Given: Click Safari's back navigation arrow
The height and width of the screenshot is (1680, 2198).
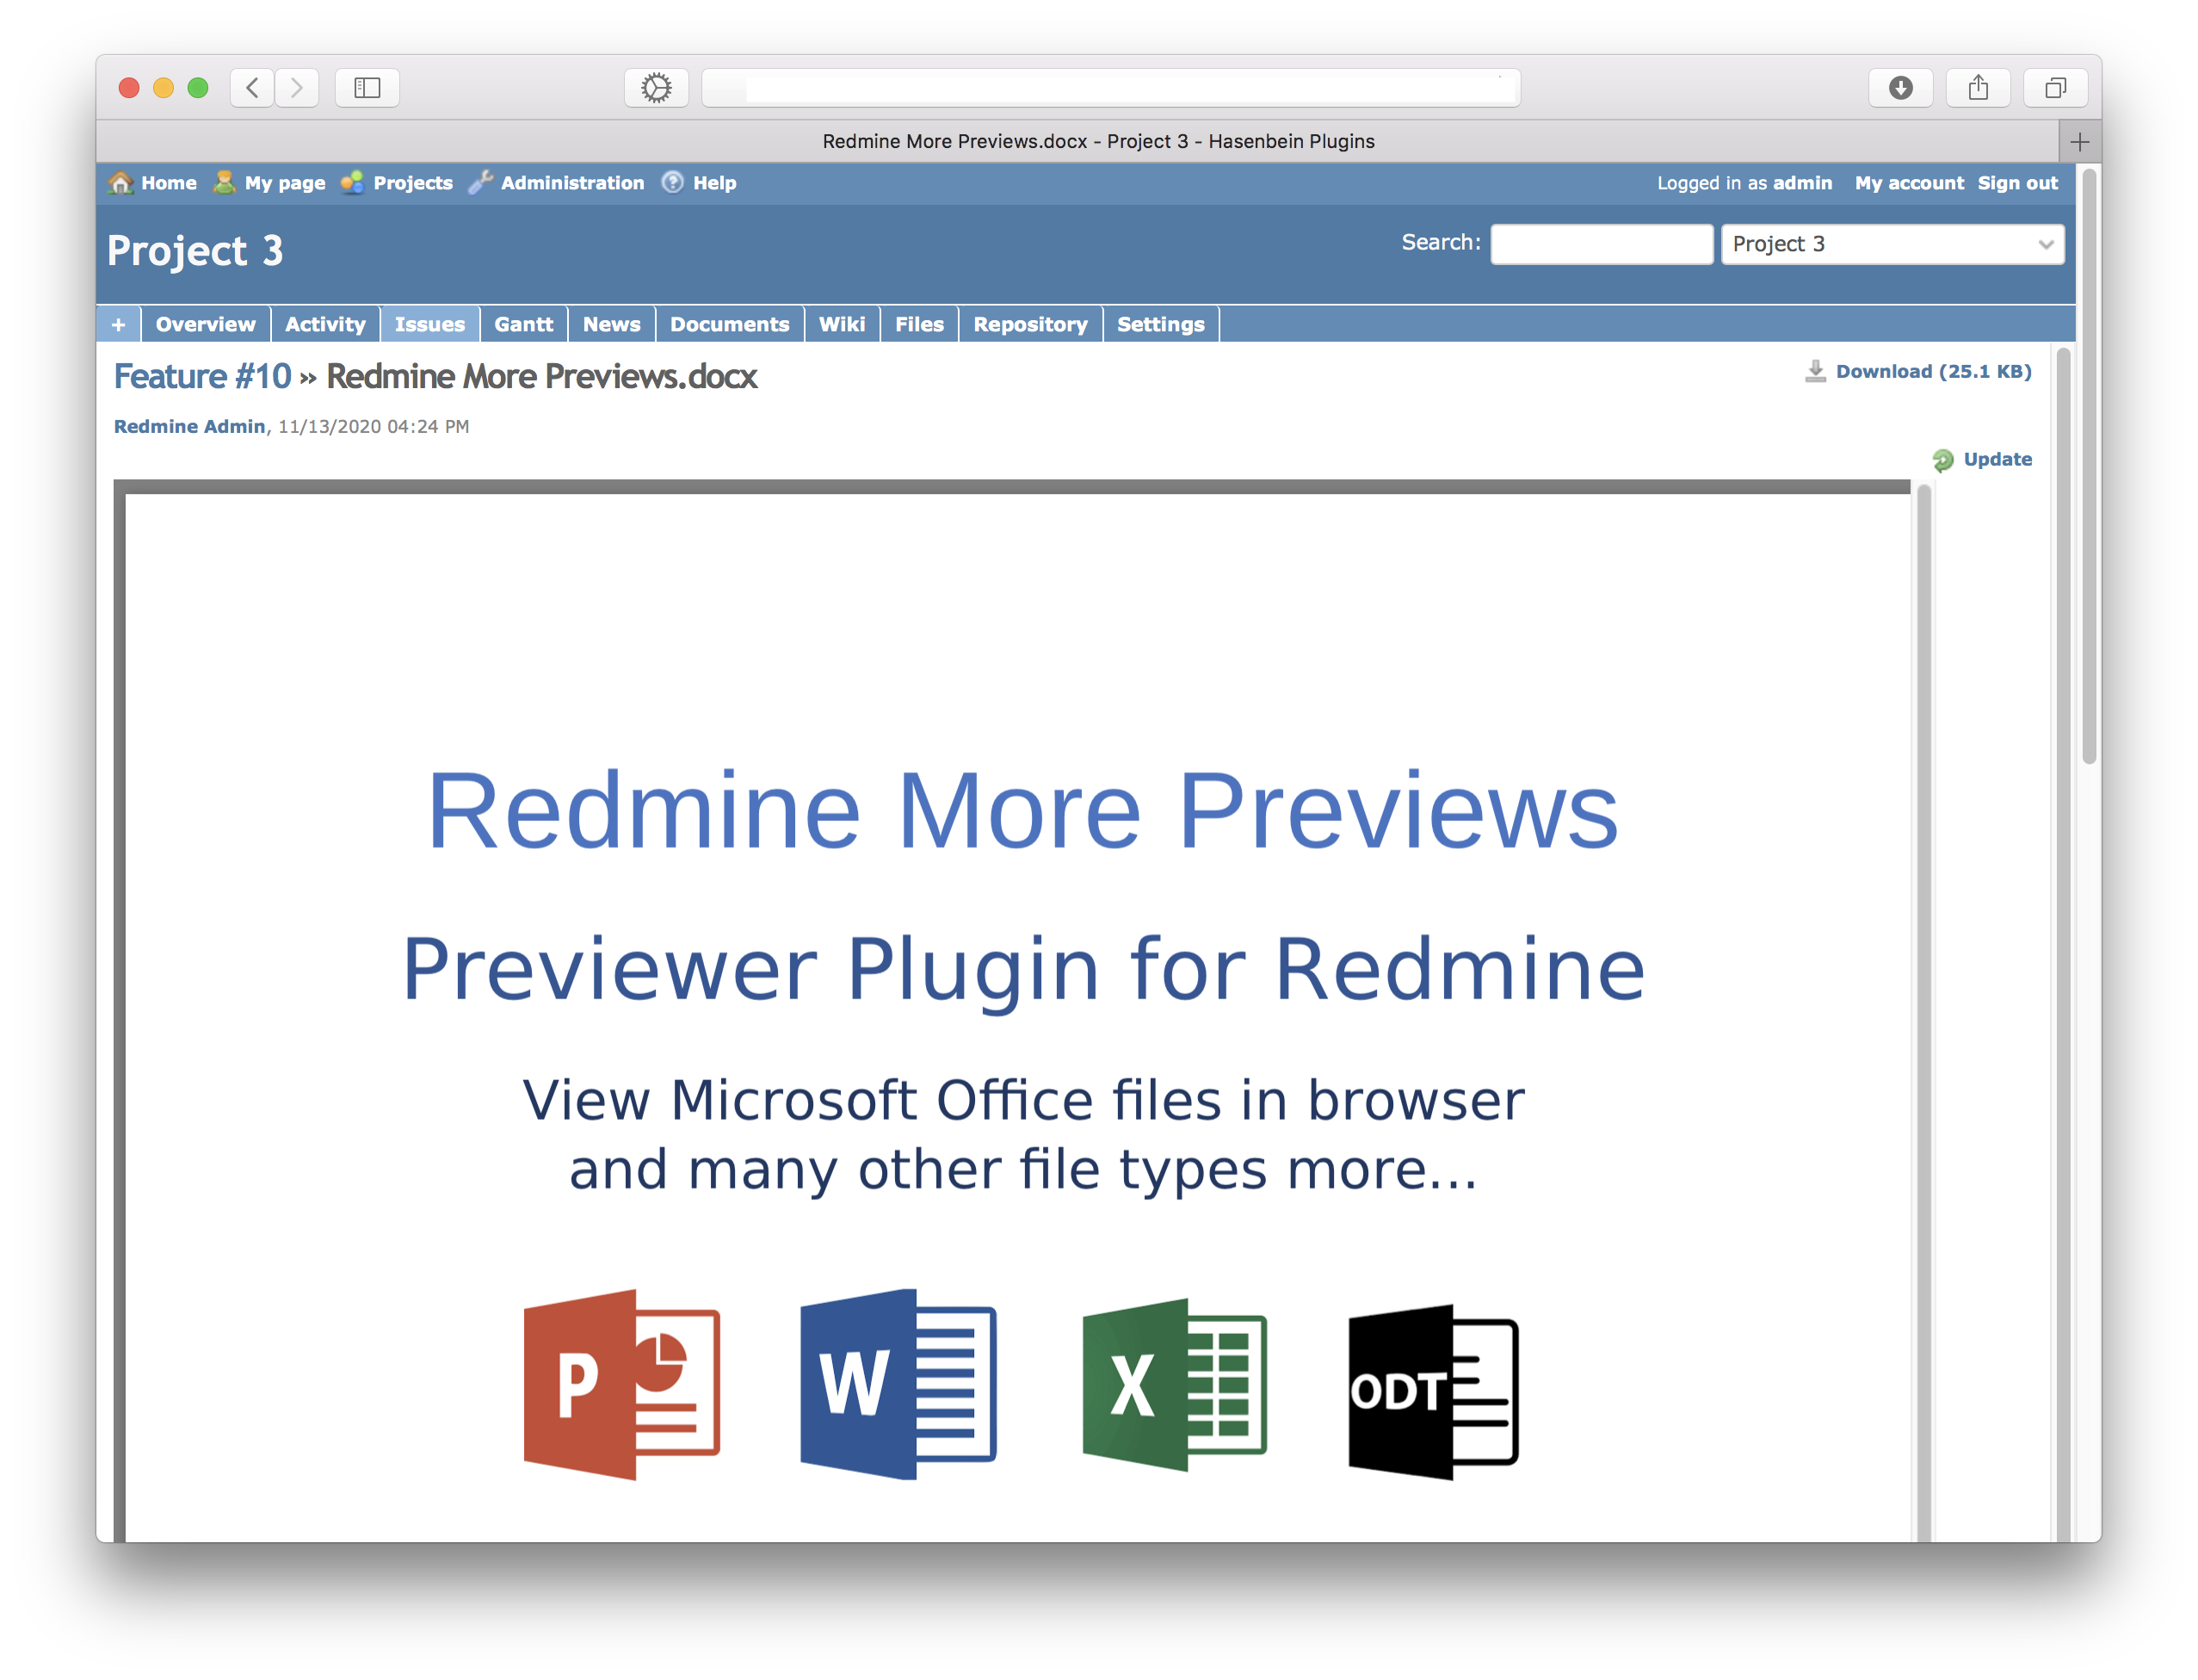Looking at the screenshot, I should 253,88.
